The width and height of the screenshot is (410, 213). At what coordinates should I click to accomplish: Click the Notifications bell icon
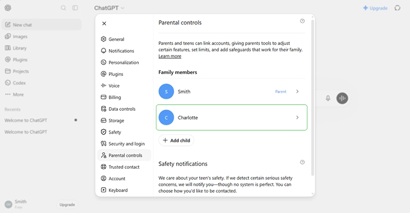104,51
